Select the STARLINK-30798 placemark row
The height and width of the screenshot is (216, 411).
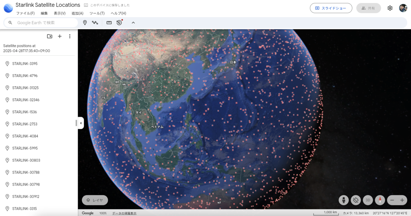(39, 185)
